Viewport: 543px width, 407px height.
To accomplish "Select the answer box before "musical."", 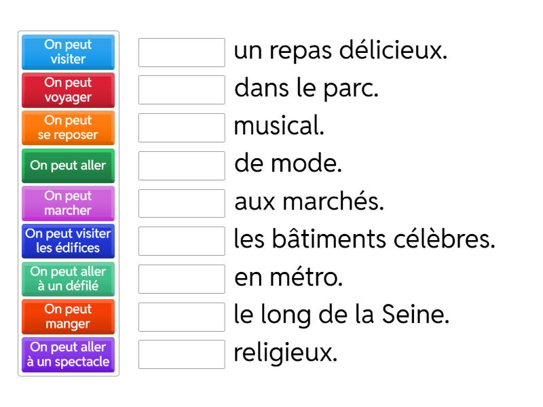I will coord(181,128).
